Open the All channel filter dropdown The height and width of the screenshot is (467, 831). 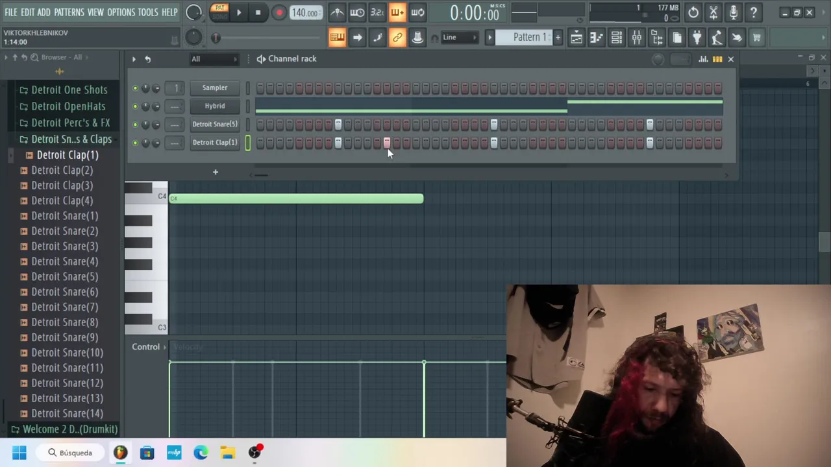[214, 59]
